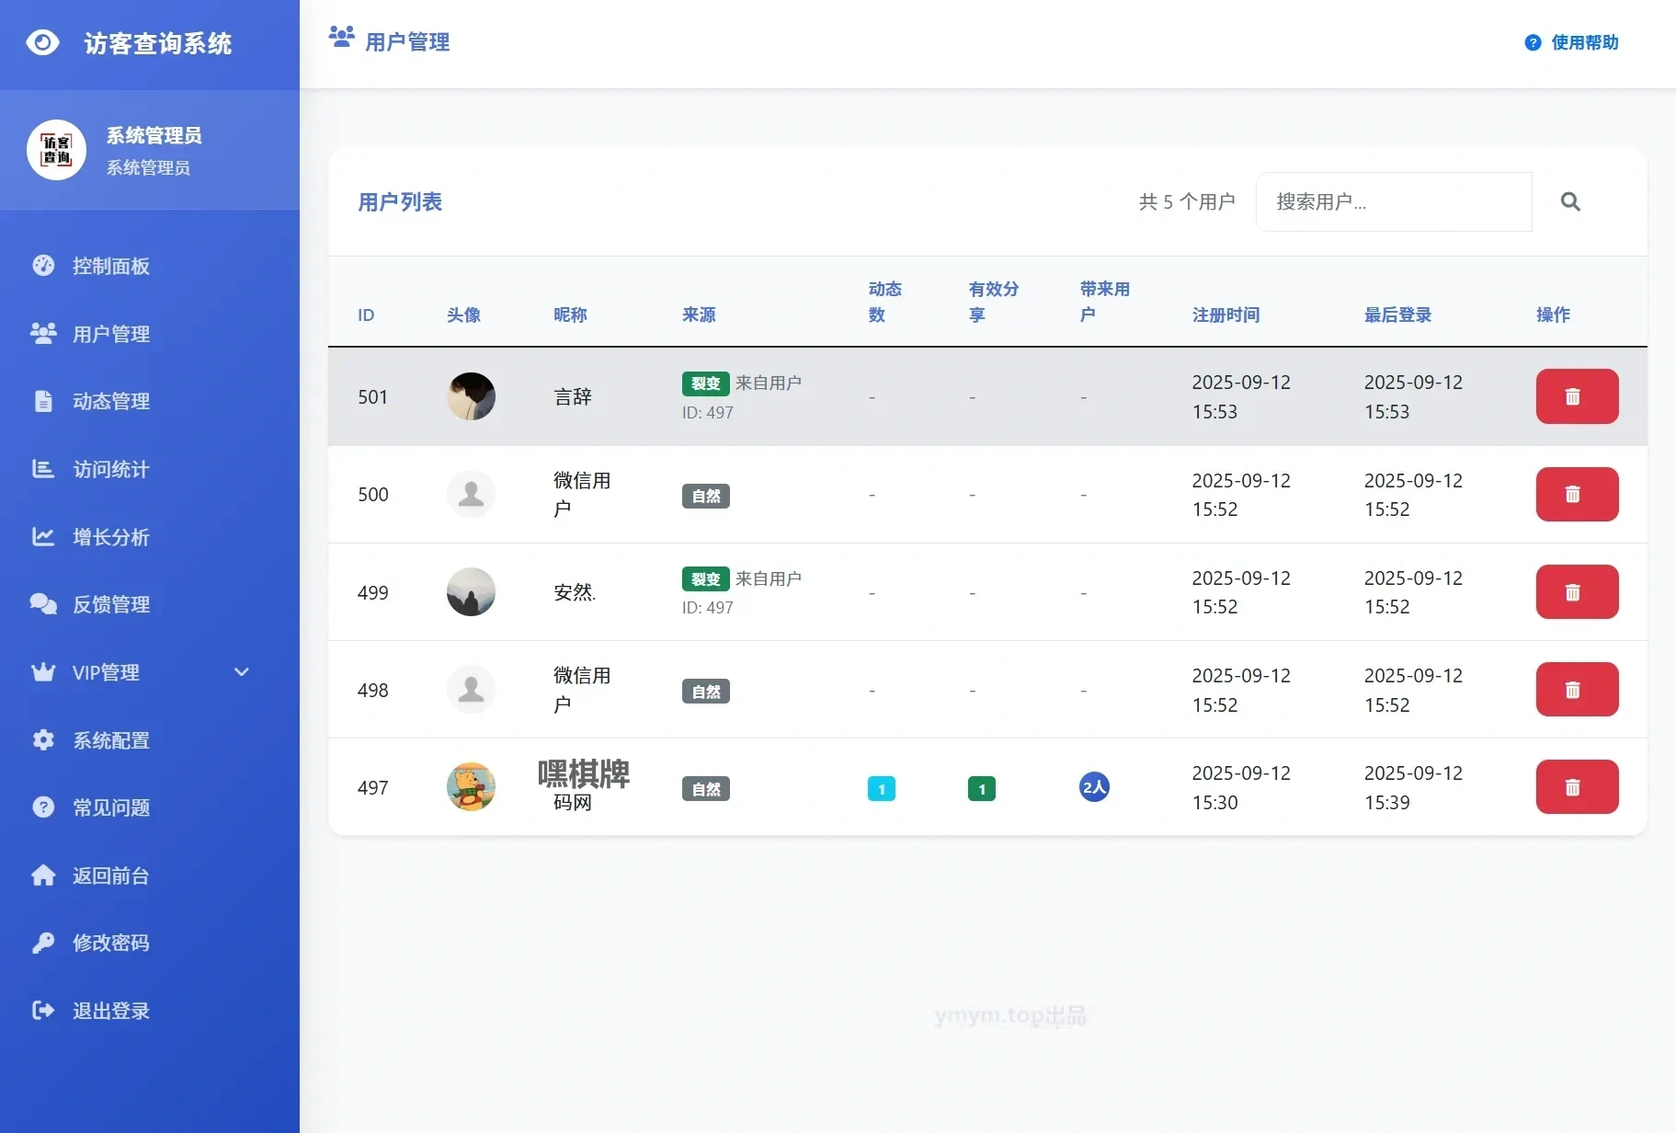Screen dimensions: 1676x1133
Task: Click the default avatar of user 500
Action: tap(471, 494)
